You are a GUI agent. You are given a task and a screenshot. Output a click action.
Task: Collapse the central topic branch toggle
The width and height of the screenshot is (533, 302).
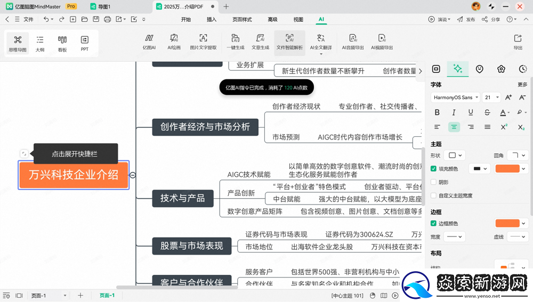tap(133, 175)
